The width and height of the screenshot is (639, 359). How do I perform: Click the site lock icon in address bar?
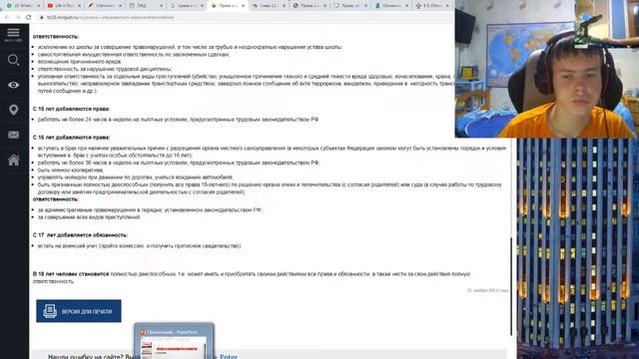tap(41, 18)
